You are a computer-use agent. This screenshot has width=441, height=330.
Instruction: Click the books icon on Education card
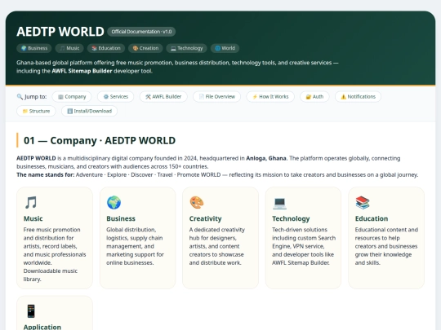pyautogui.click(x=363, y=202)
